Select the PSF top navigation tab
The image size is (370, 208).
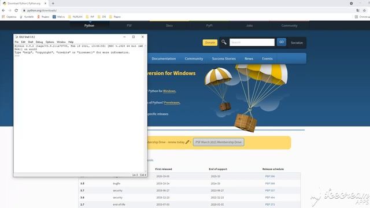[129, 25]
